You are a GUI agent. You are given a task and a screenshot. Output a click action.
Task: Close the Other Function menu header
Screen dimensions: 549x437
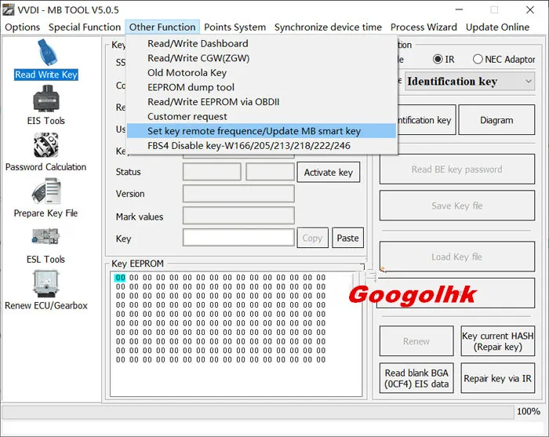click(162, 27)
